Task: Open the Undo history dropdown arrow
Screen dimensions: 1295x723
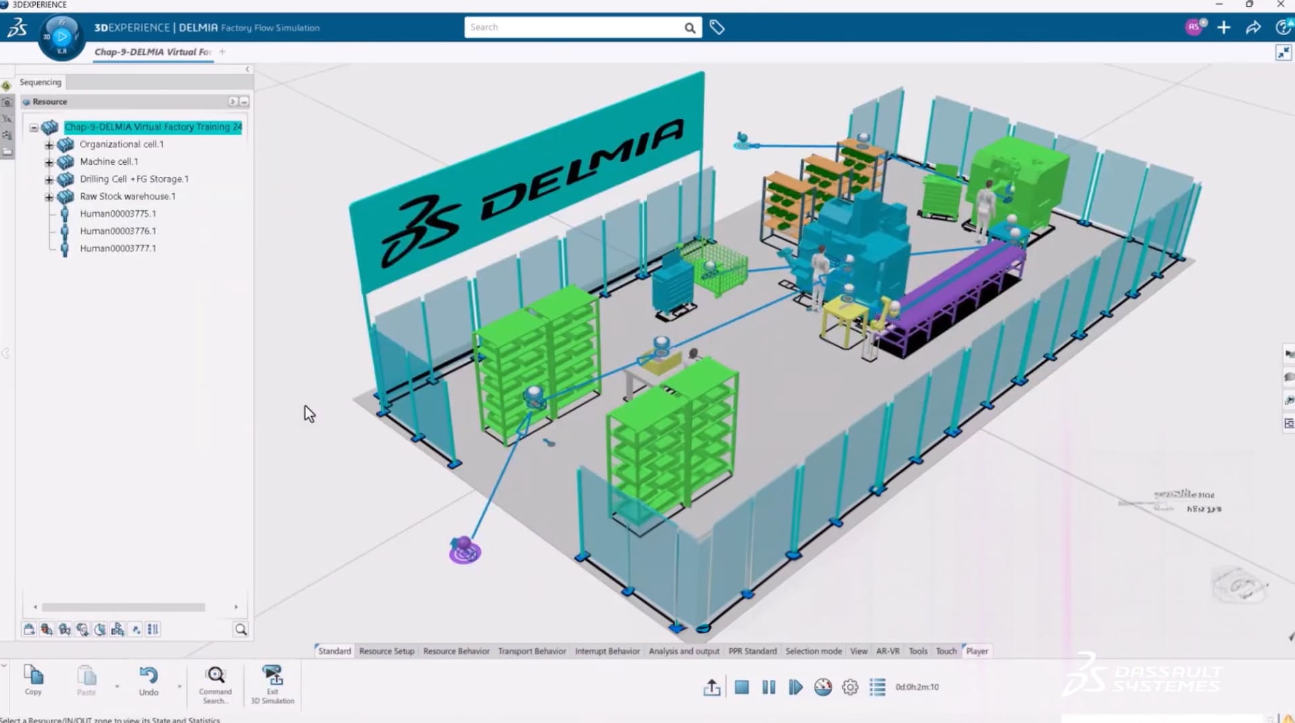Action: click(x=179, y=687)
